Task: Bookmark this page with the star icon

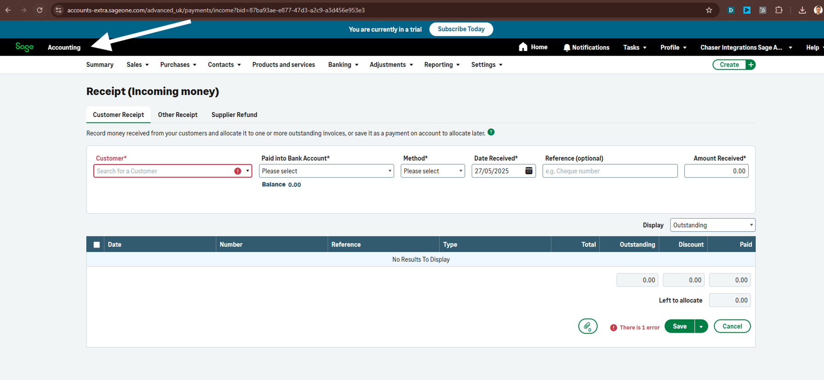Action: [709, 10]
